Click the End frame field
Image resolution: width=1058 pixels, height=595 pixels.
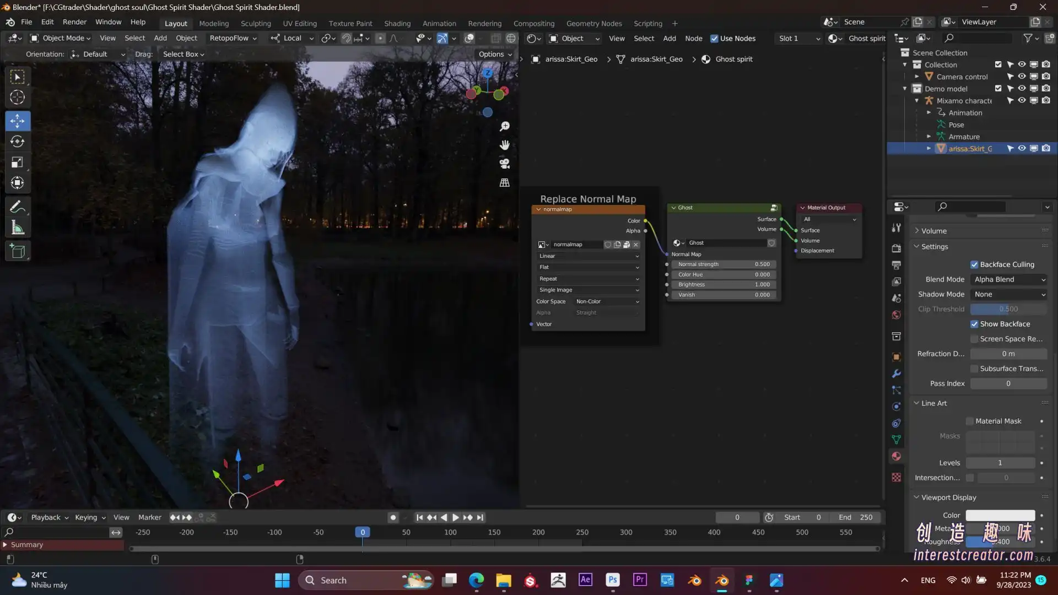point(855,517)
